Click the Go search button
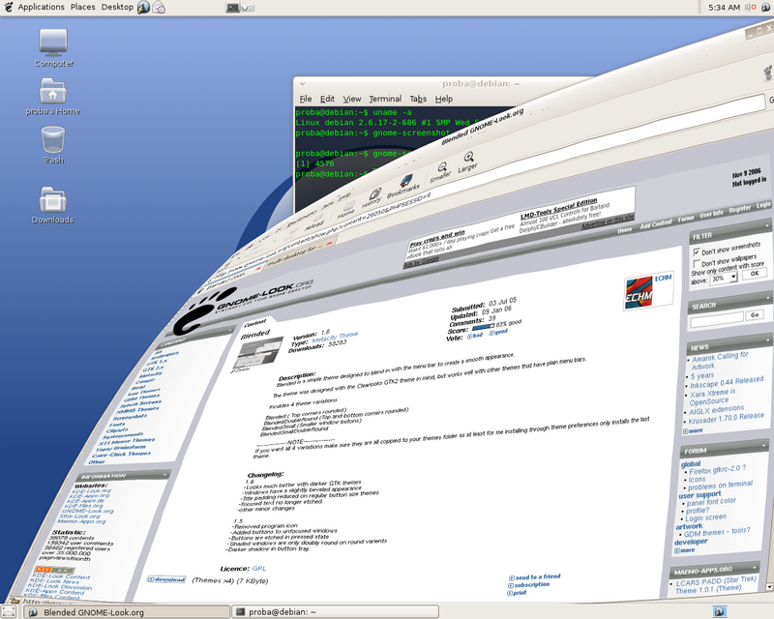 (x=755, y=315)
